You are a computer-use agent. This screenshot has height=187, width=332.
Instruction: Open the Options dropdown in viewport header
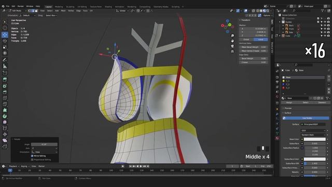(267, 16)
